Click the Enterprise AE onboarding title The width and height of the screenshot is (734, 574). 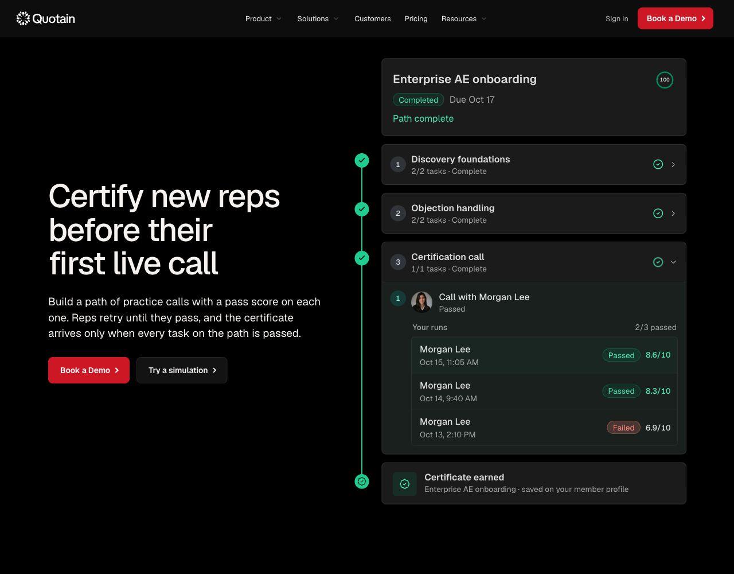coord(464,79)
